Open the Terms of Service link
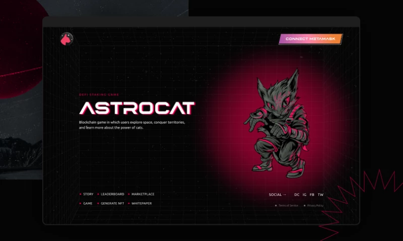Viewport: 403px width, 241px height. click(288, 205)
